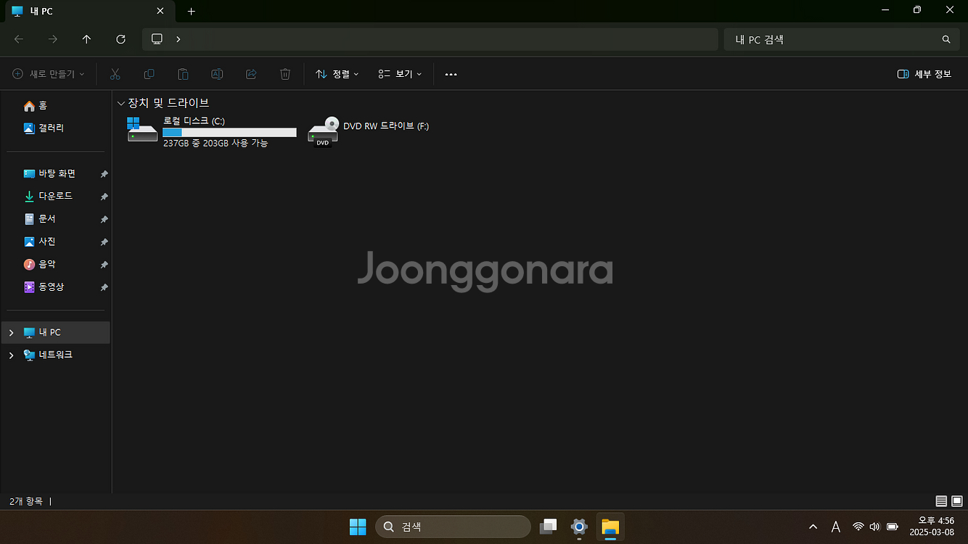This screenshot has height=544, width=968.
Task: Open Windows Start menu
Action: click(x=358, y=527)
